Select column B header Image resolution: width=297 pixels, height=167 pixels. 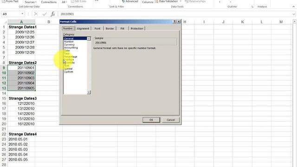[49, 22]
